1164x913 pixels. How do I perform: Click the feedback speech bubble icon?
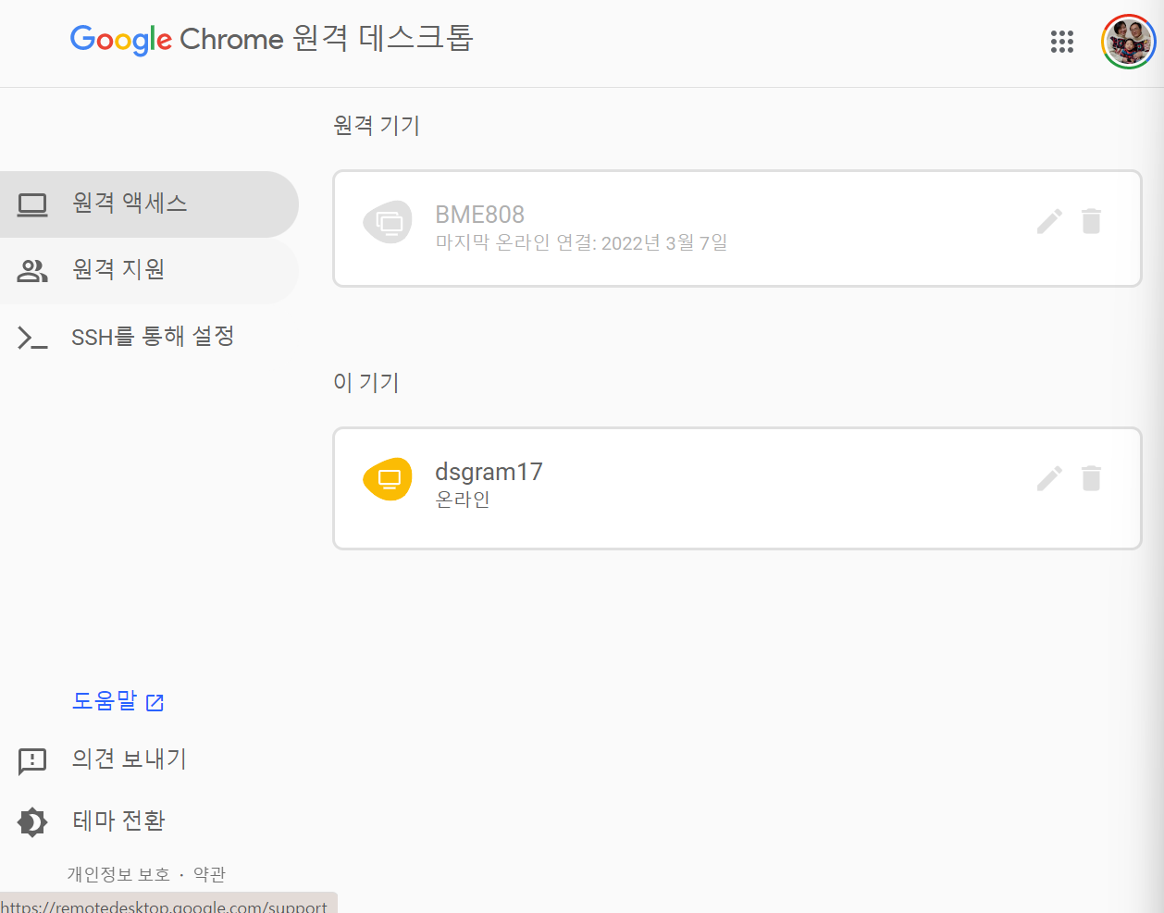pyautogui.click(x=32, y=761)
